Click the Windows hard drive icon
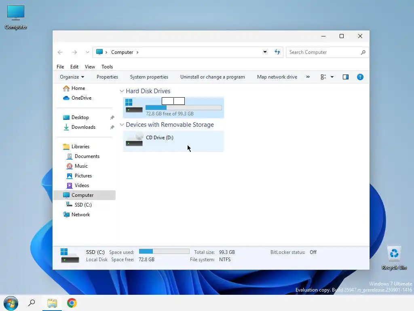The height and width of the screenshot is (311, 414). (x=134, y=106)
